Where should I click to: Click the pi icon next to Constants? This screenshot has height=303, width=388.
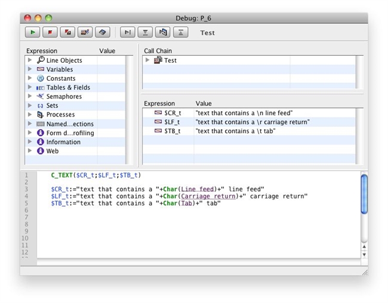tap(41, 78)
